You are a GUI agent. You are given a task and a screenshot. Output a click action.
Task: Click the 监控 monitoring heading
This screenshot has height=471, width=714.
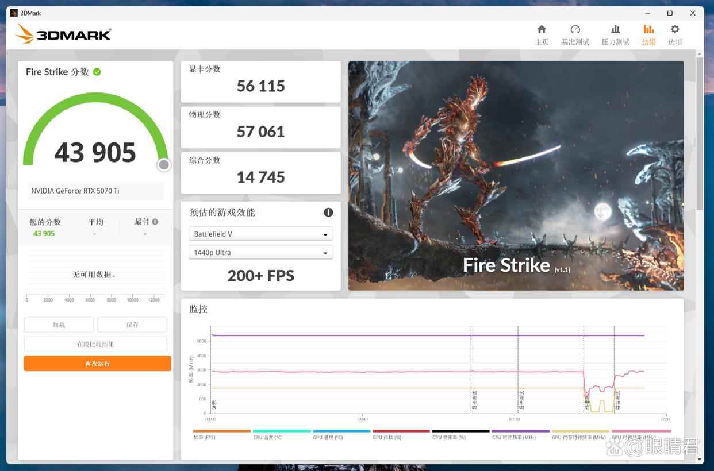tap(198, 309)
